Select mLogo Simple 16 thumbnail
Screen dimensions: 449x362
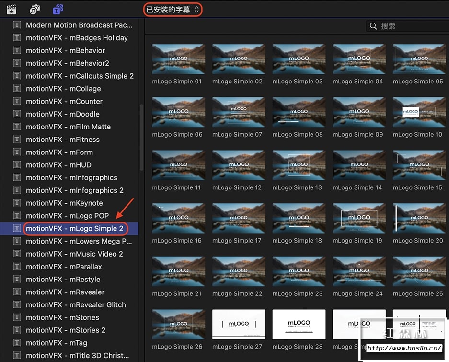point(178,218)
